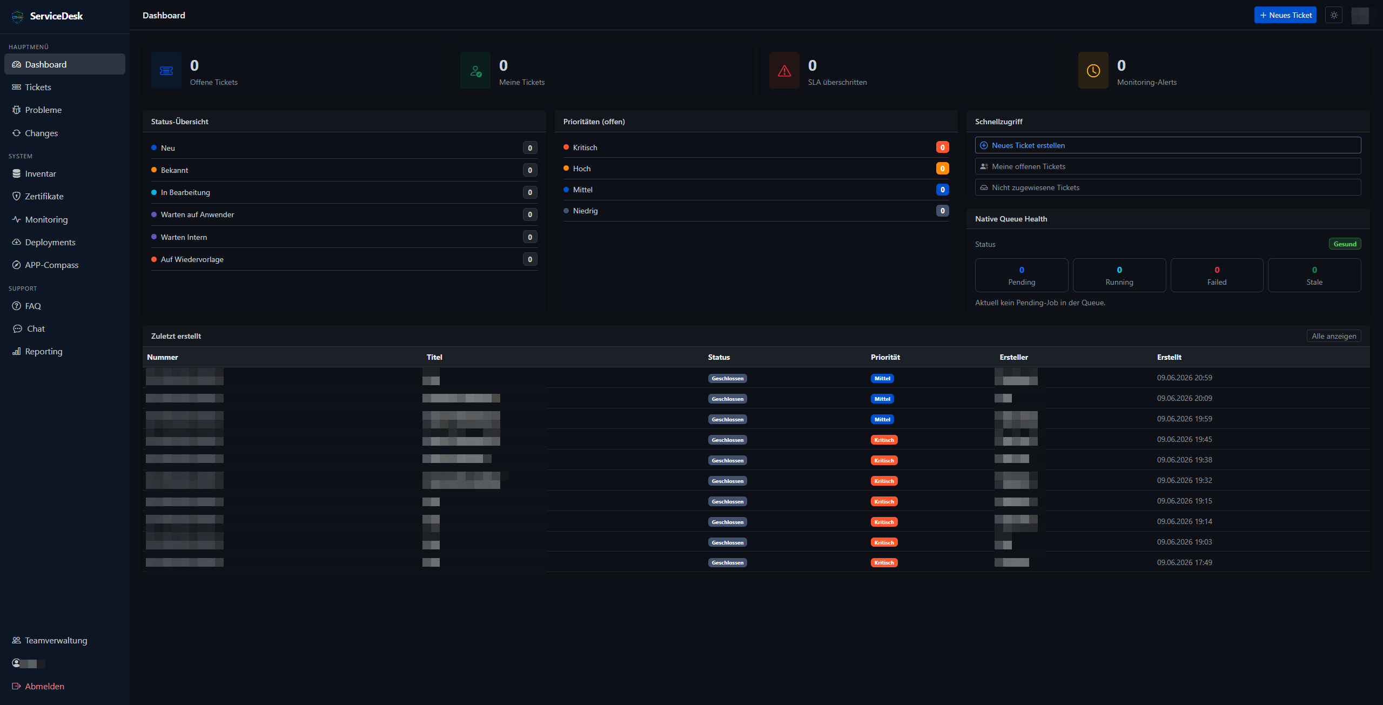
Task: Click the plus-circle icon in Neues Ticket erstellen
Action: [984, 145]
